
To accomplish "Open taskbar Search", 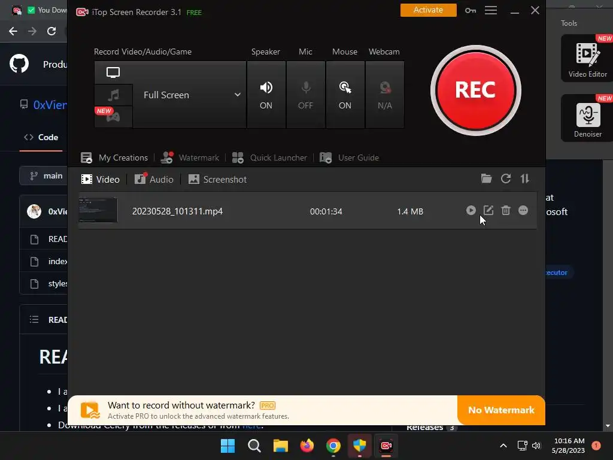I will tap(254, 446).
